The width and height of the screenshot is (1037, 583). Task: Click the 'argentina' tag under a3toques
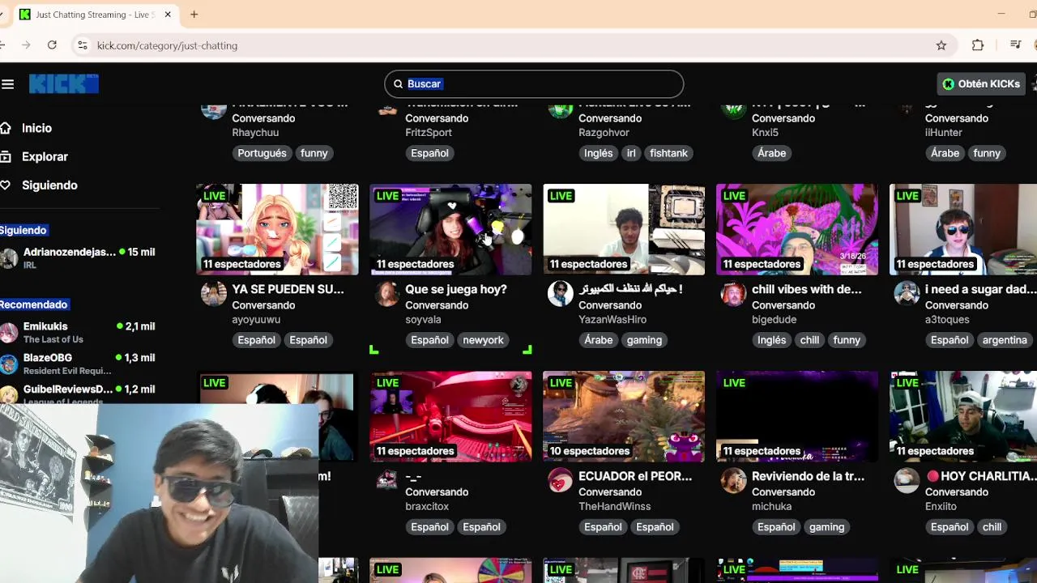pos(1005,340)
